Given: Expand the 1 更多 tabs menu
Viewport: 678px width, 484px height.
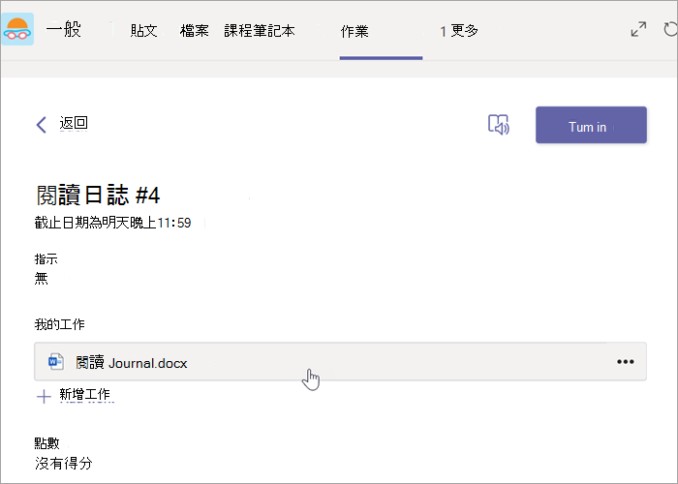Looking at the screenshot, I should (459, 31).
